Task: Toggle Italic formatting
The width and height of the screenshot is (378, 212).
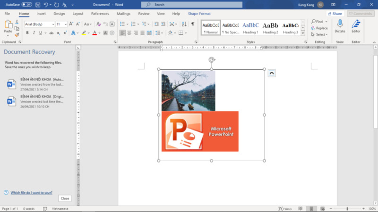Action: [x=34, y=33]
